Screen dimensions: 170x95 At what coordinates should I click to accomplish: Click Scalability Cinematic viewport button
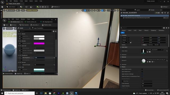(x=32, y=10)
